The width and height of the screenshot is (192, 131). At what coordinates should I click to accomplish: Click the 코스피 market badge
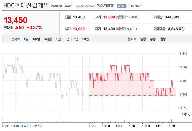tap(69, 6)
